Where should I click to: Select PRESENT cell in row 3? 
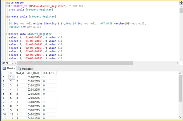[x=49, y=85]
